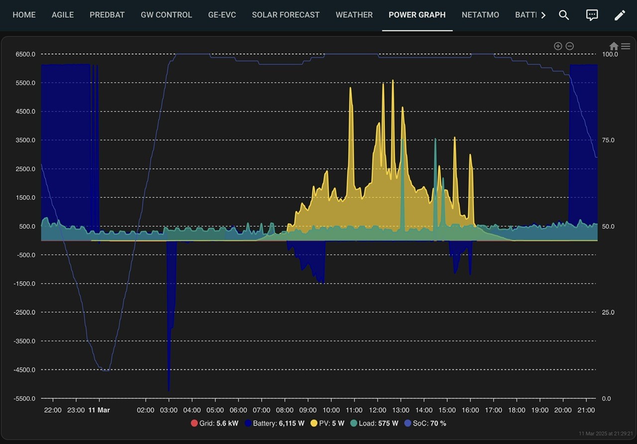Click the -5500.0 left axis value
637x444 pixels.
(25, 399)
